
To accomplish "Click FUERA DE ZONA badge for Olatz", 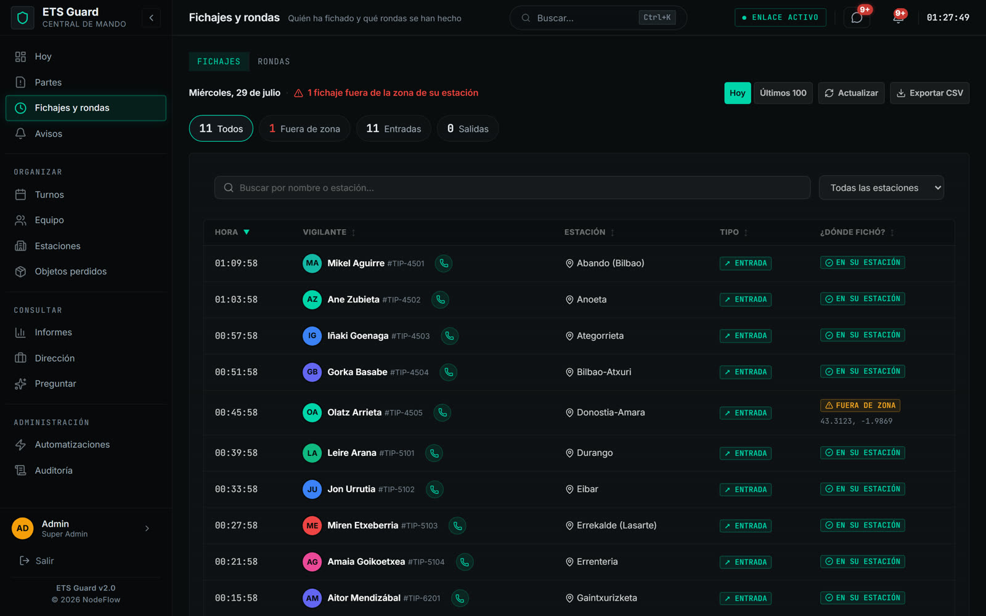I will pyautogui.click(x=860, y=405).
